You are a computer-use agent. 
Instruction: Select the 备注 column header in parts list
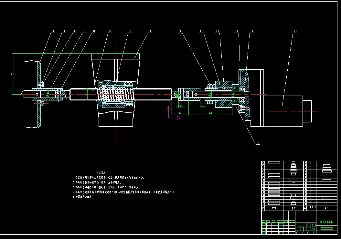326,208
